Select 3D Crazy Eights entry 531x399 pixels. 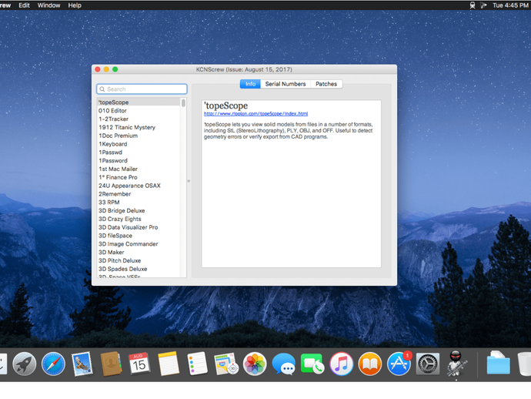click(139, 219)
